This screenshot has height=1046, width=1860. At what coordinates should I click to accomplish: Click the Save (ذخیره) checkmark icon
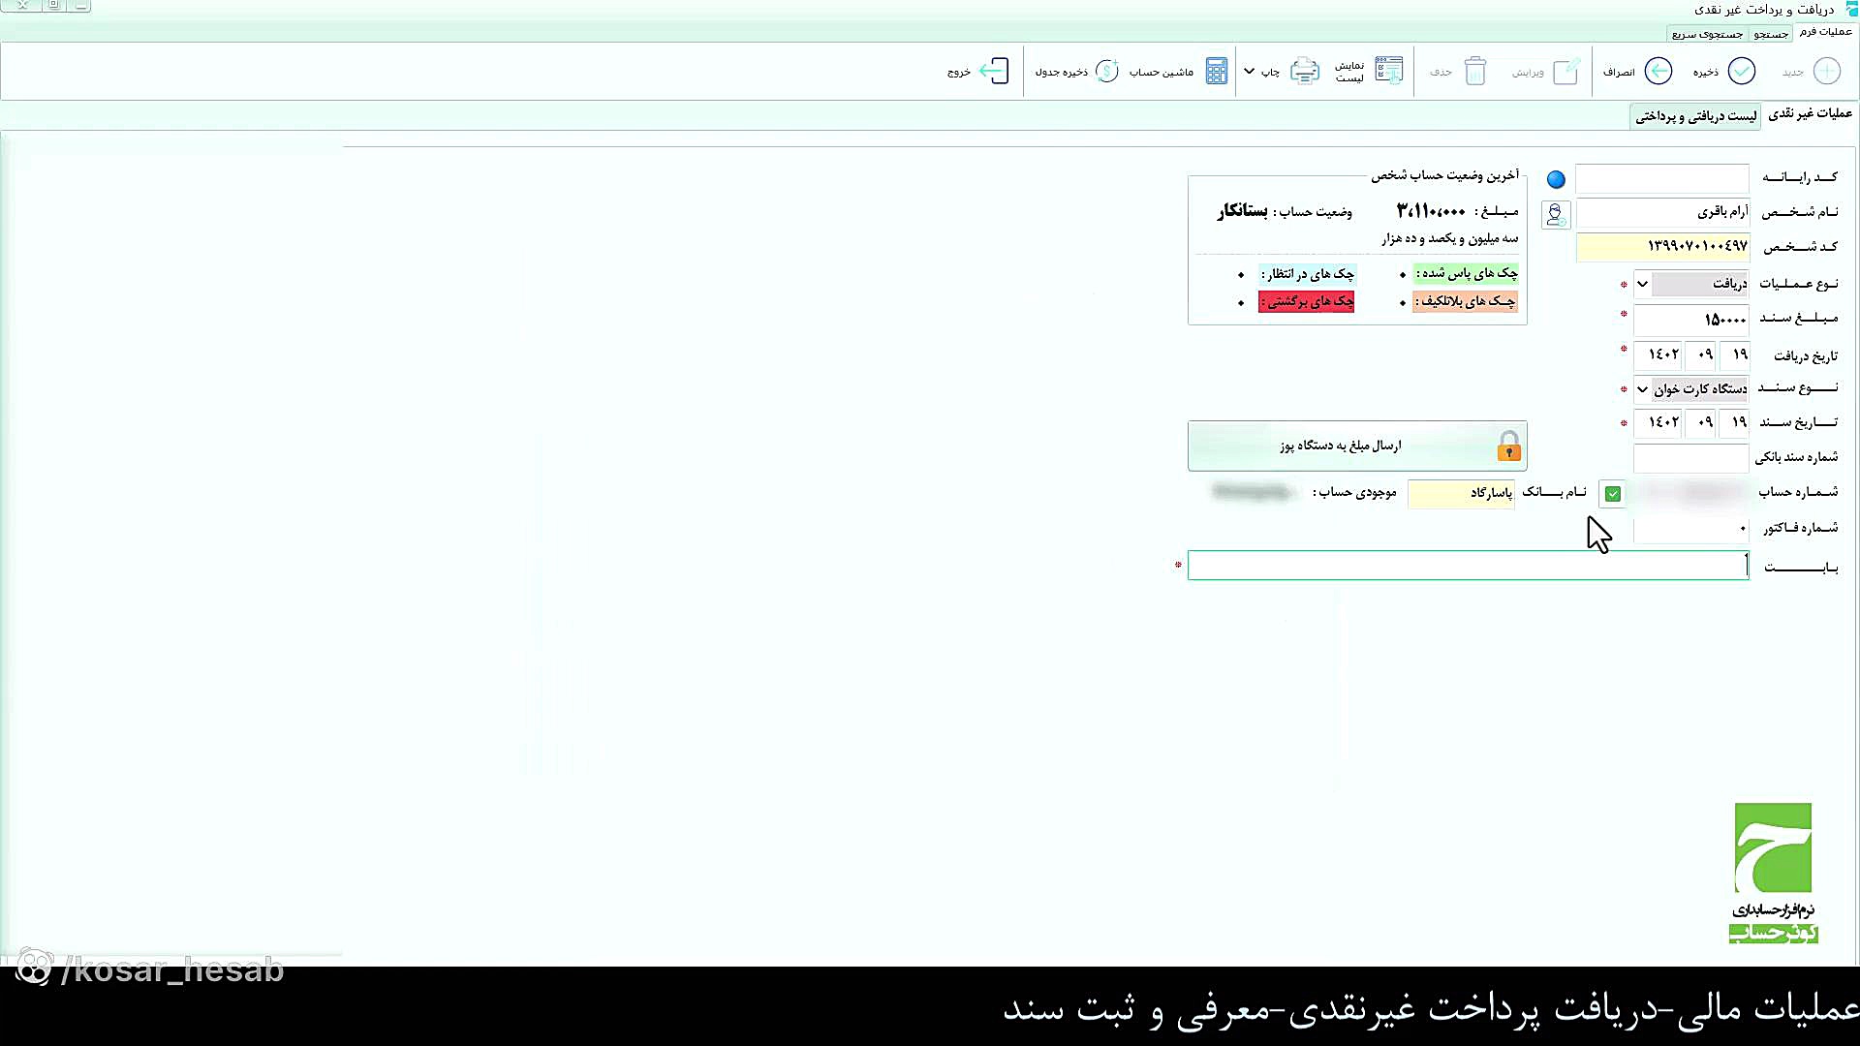(x=1741, y=72)
